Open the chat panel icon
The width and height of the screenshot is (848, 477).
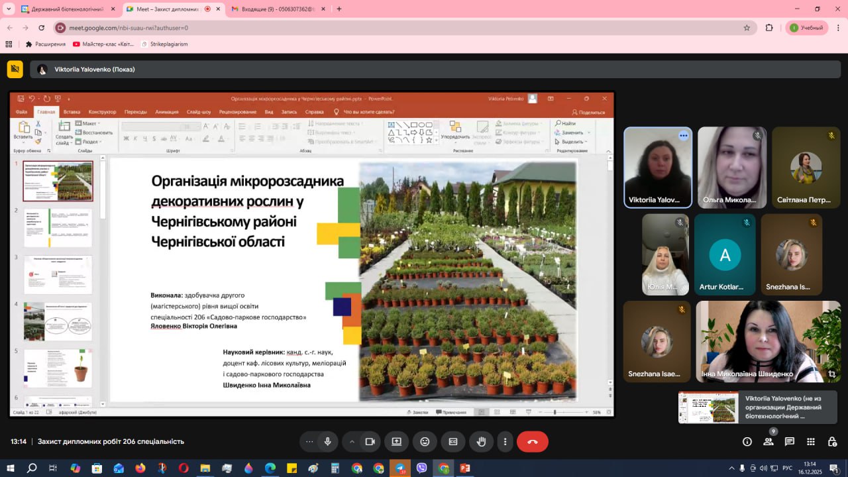(x=789, y=442)
